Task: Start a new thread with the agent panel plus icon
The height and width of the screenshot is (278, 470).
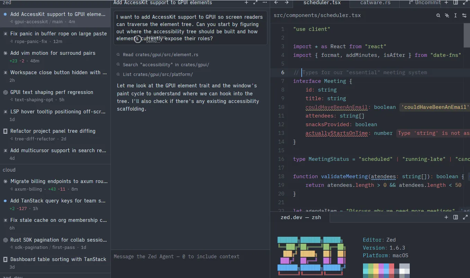Action: [246, 2]
